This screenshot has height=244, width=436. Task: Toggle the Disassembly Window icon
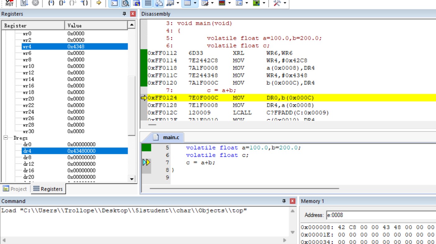pos(125,3)
